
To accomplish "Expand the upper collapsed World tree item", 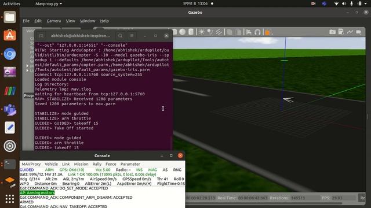I will (x=27, y=66).
